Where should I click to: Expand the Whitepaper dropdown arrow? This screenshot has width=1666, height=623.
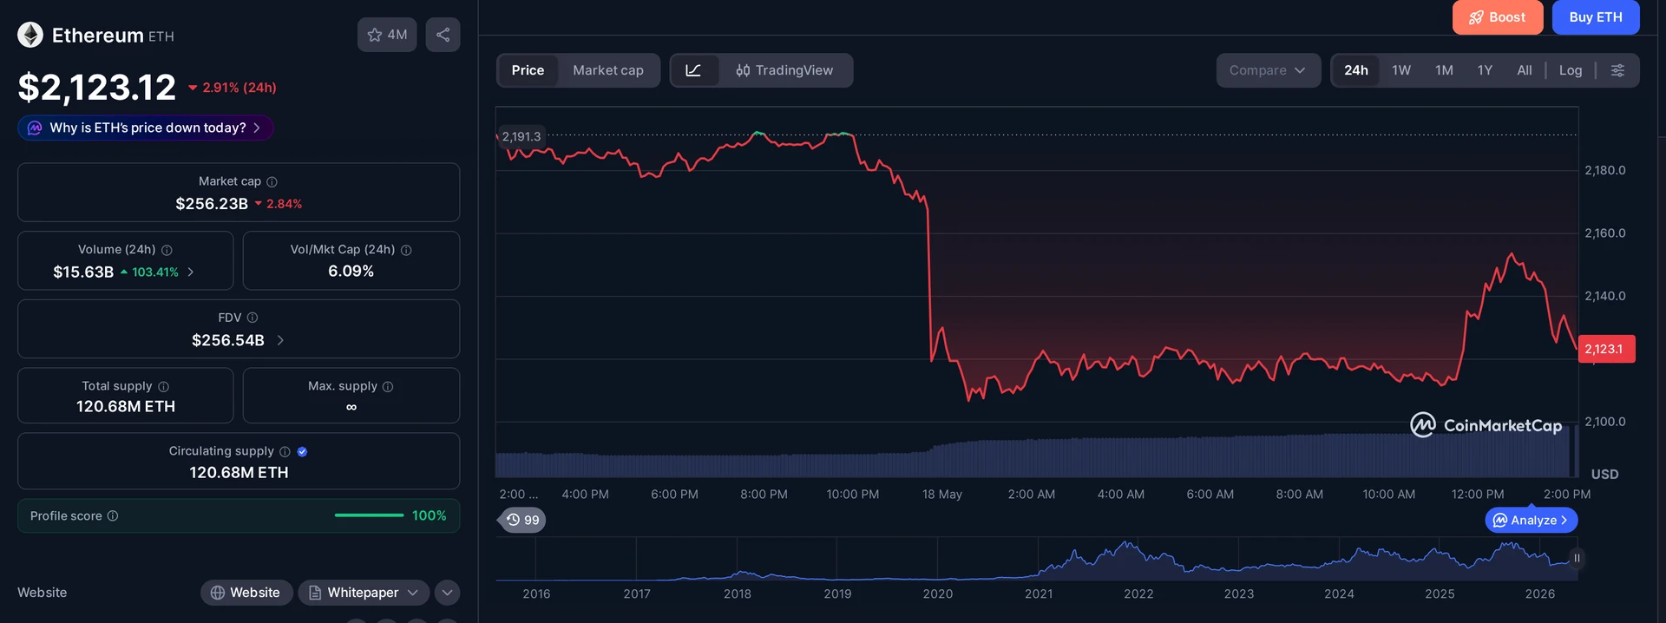413,593
